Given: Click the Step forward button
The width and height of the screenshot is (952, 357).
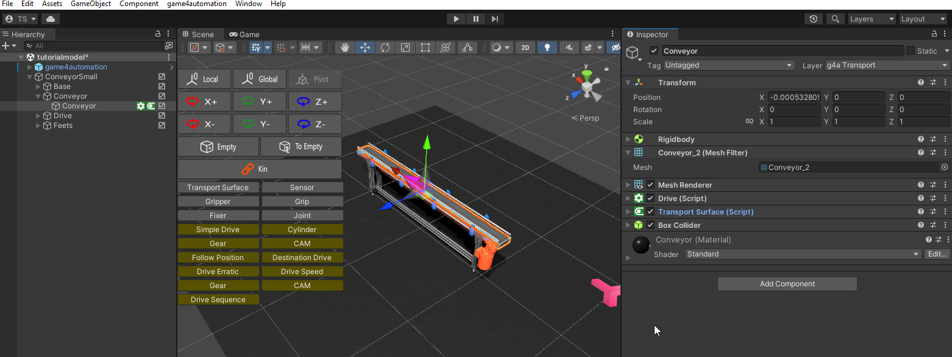Looking at the screenshot, I should pos(495,19).
